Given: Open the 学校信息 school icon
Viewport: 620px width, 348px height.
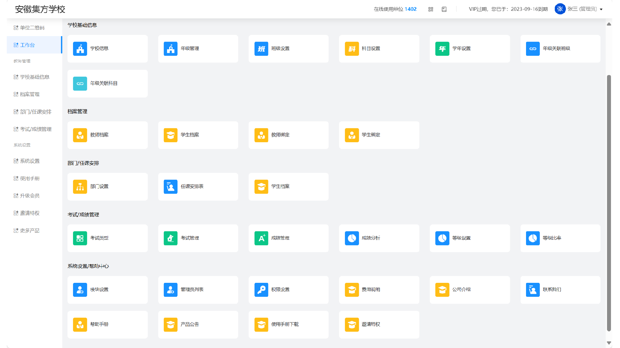Looking at the screenshot, I should click(80, 49).
